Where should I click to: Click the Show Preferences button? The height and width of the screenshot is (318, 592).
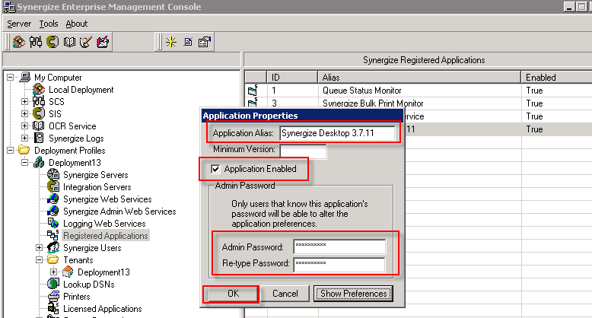(x=353, y=294)
